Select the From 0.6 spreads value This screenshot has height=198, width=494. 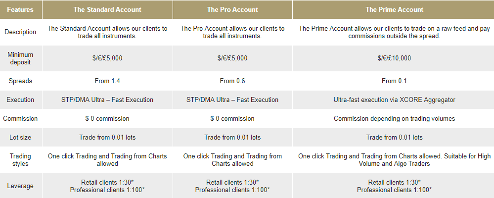click(232, 81)
